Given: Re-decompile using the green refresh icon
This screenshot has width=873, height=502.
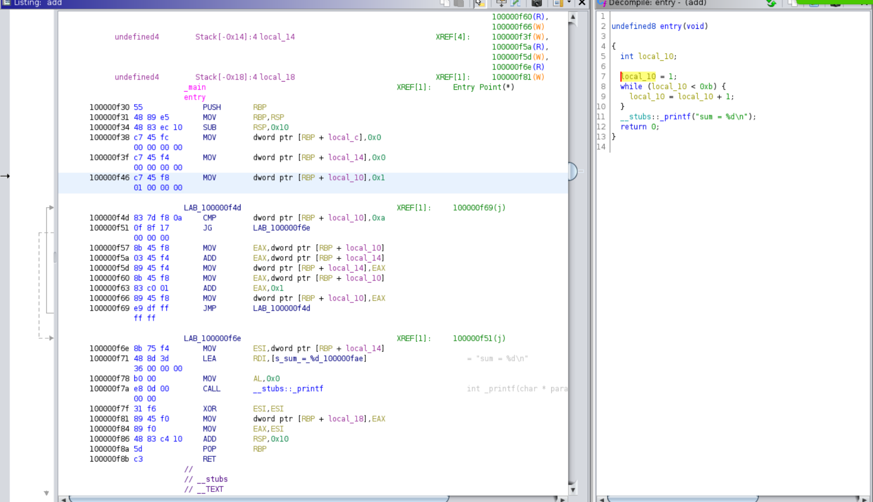Looking at the screenshot, I should coord(771,3).
